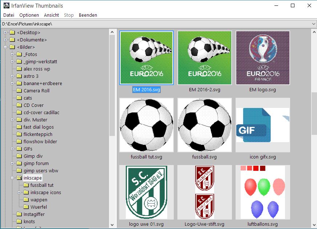Click the folder icon next to CD Cover
The image size is (317, 229).
[x=19, y=105]
